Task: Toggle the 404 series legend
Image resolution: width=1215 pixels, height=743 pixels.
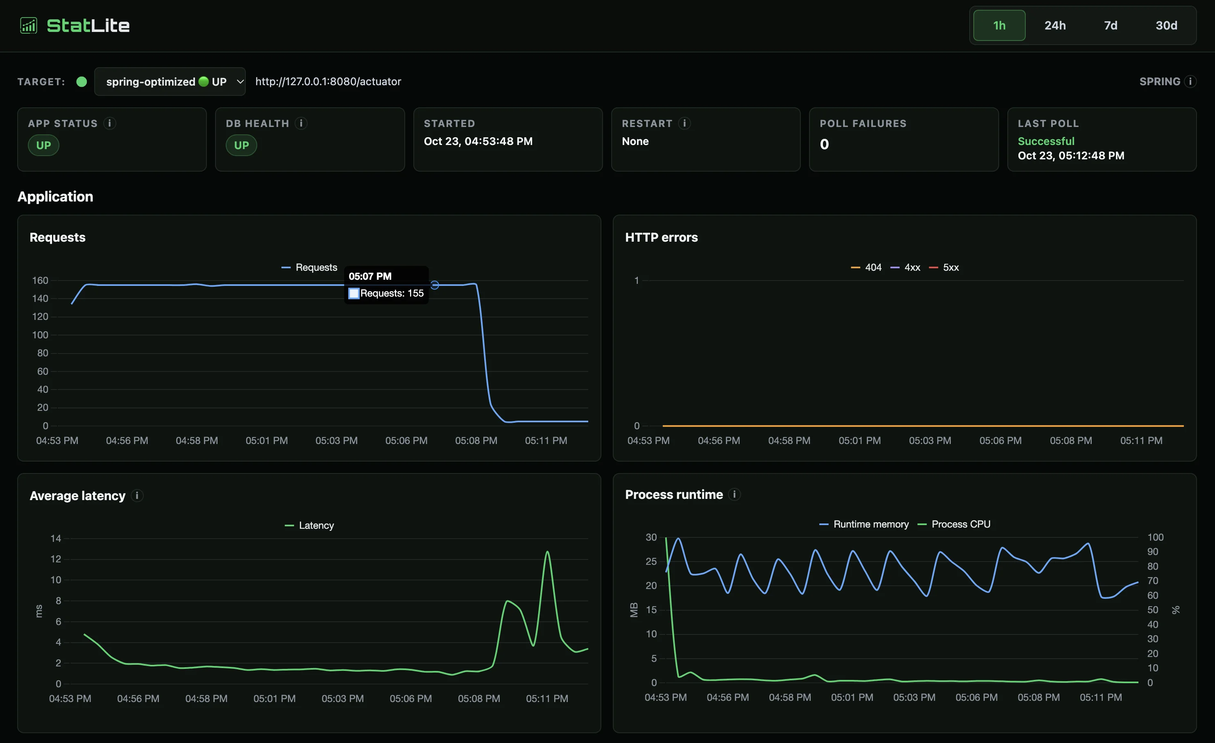Action: [866, 267]
